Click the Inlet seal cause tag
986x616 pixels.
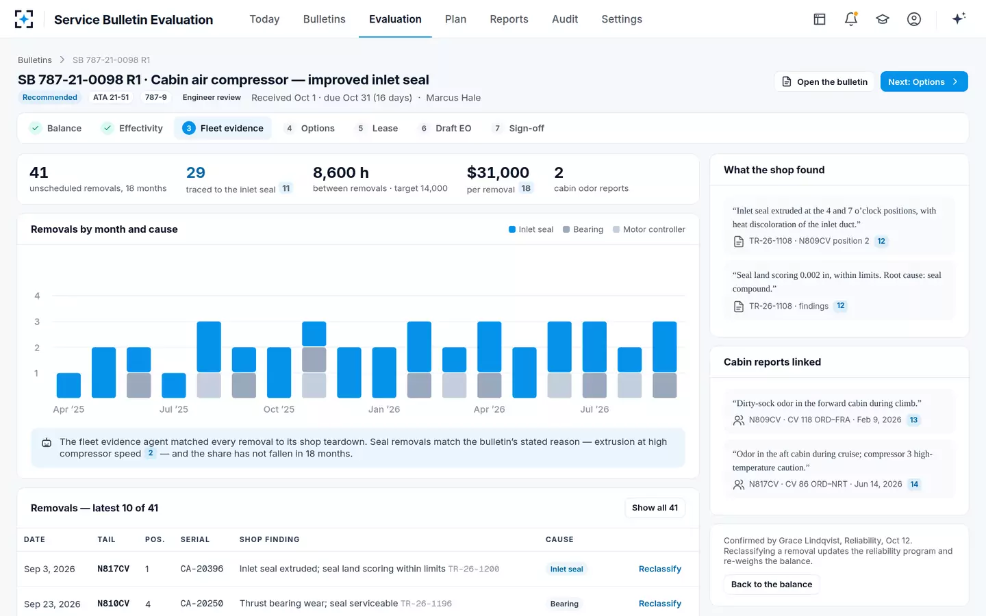tap(567, 569)
